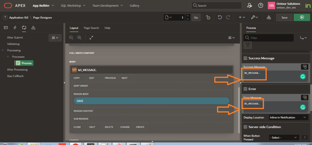The image size is (312, 145).
Task: Open the Shared Components icon in toolbar
Action: pyautogui.click(x=268, y=17)
